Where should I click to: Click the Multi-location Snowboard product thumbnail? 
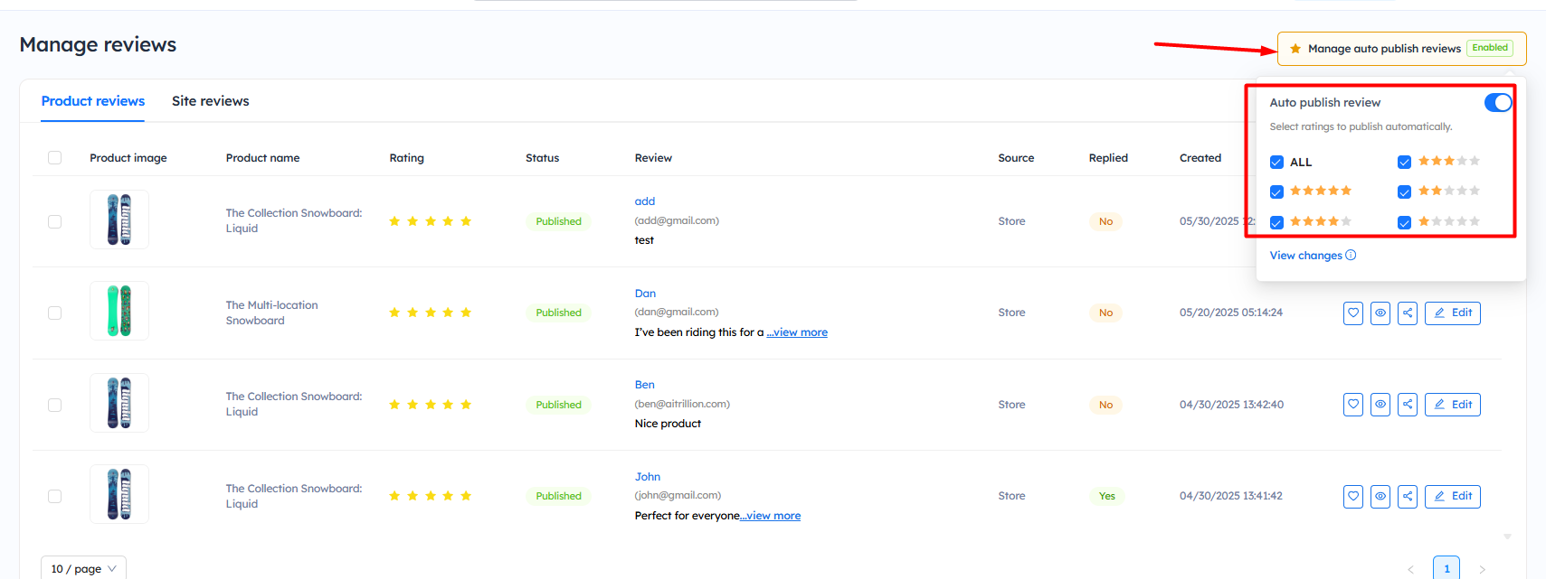[119, 311]
